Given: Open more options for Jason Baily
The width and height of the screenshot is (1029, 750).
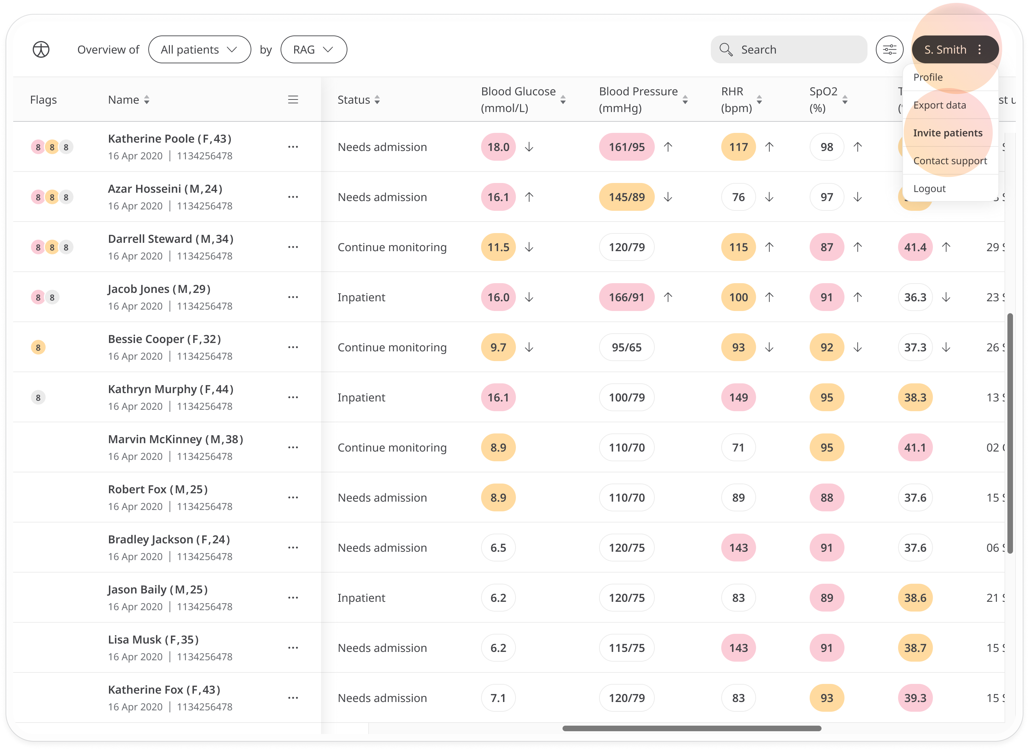Looking at the screenshot, I should (293, 597).
